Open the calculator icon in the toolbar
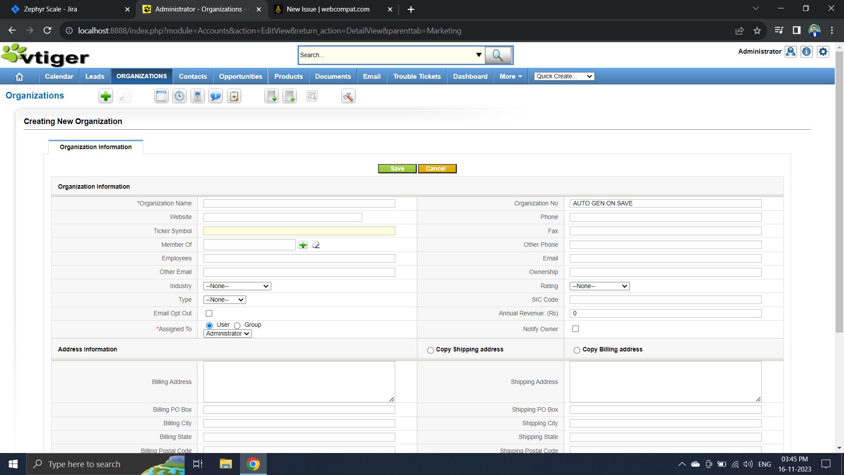Screen dimensions: 844x475 pyautogui.click(x=197, y=96)
